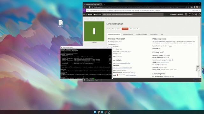Viewport: 204px width, 114px height.
Task: Open the virtual cloud network link
Action: pyautogui.click(x=125, y=63)
